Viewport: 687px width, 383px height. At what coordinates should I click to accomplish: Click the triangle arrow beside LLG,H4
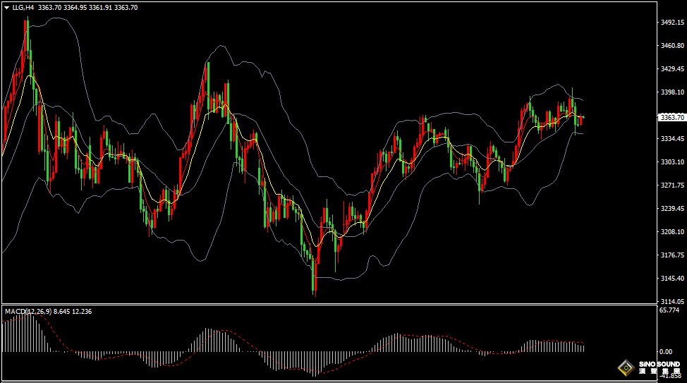[x=6, y=7]
